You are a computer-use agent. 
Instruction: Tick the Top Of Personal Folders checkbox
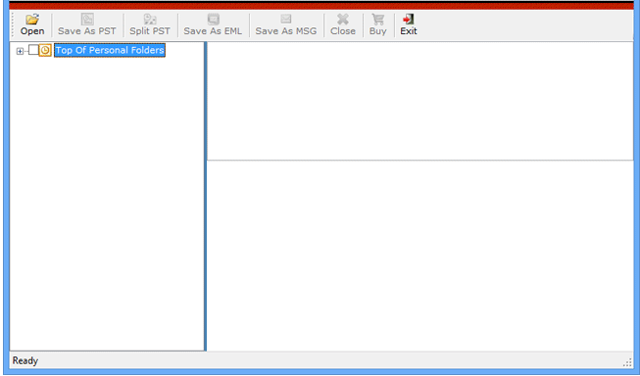(x=33, y=50)
